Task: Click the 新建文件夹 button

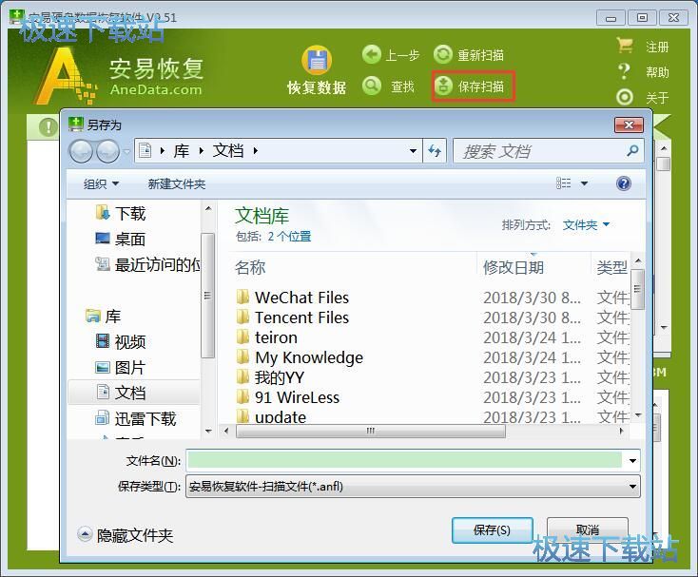Action: pos(177,183)
